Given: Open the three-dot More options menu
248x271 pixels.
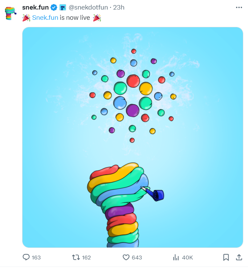Looking at the screenshot, I should click(239, 7).
